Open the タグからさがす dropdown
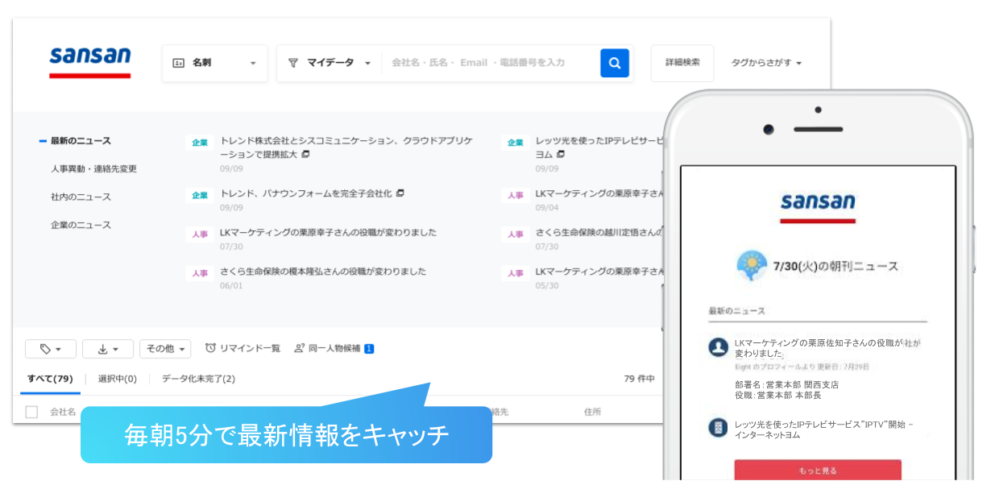 coord(766,63)
